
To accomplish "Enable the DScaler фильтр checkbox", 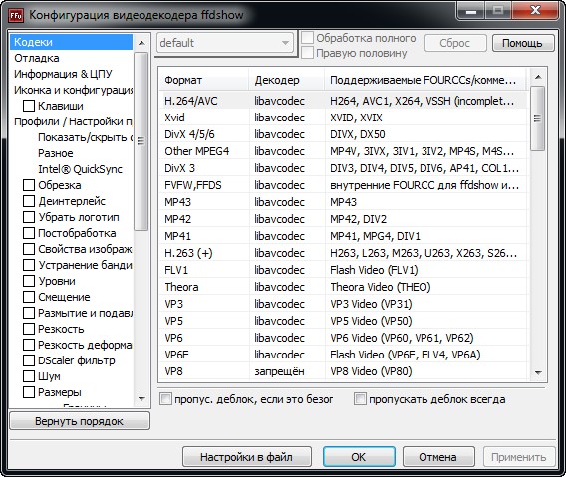I will click(29, 360).
